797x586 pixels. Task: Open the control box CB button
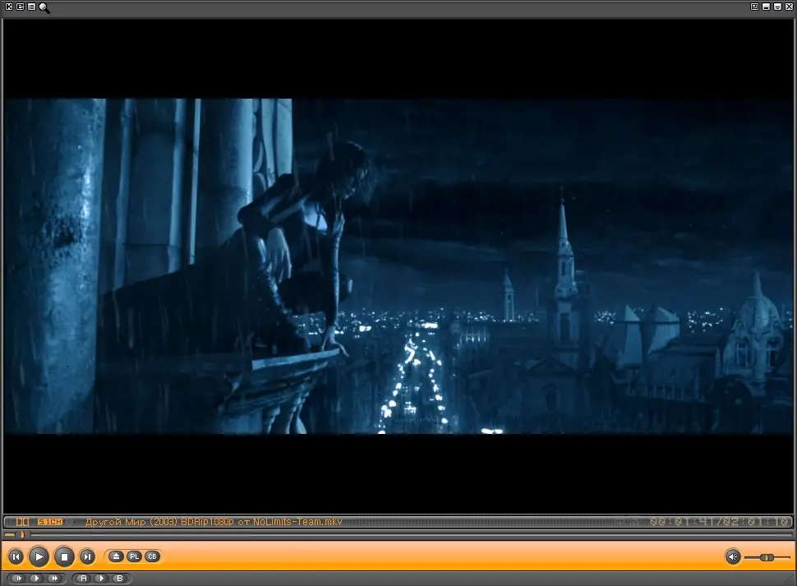click(152, 556)
